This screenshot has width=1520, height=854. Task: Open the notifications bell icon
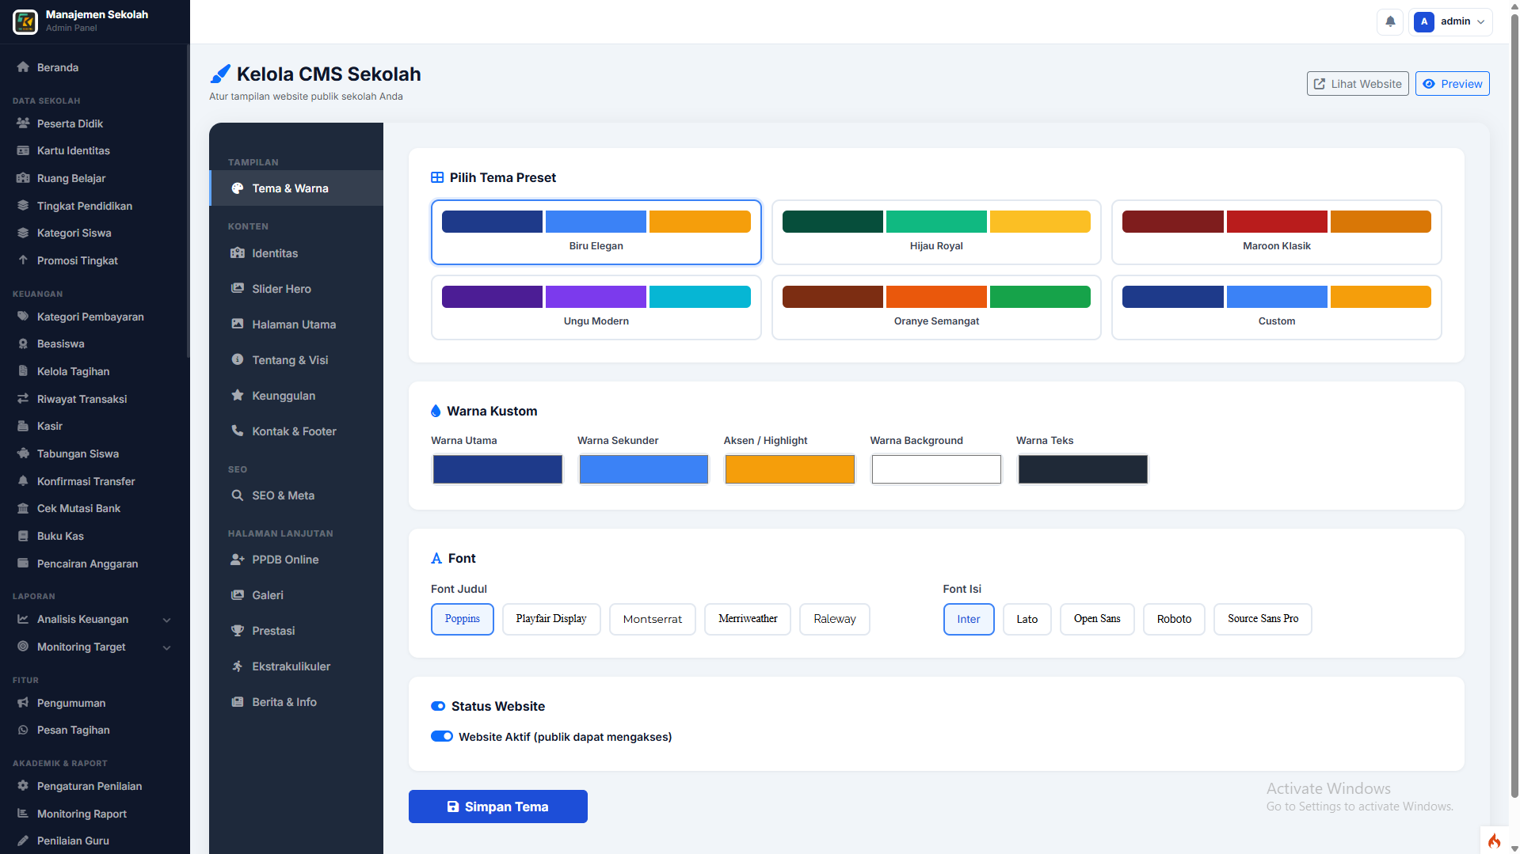point(1390,21)
